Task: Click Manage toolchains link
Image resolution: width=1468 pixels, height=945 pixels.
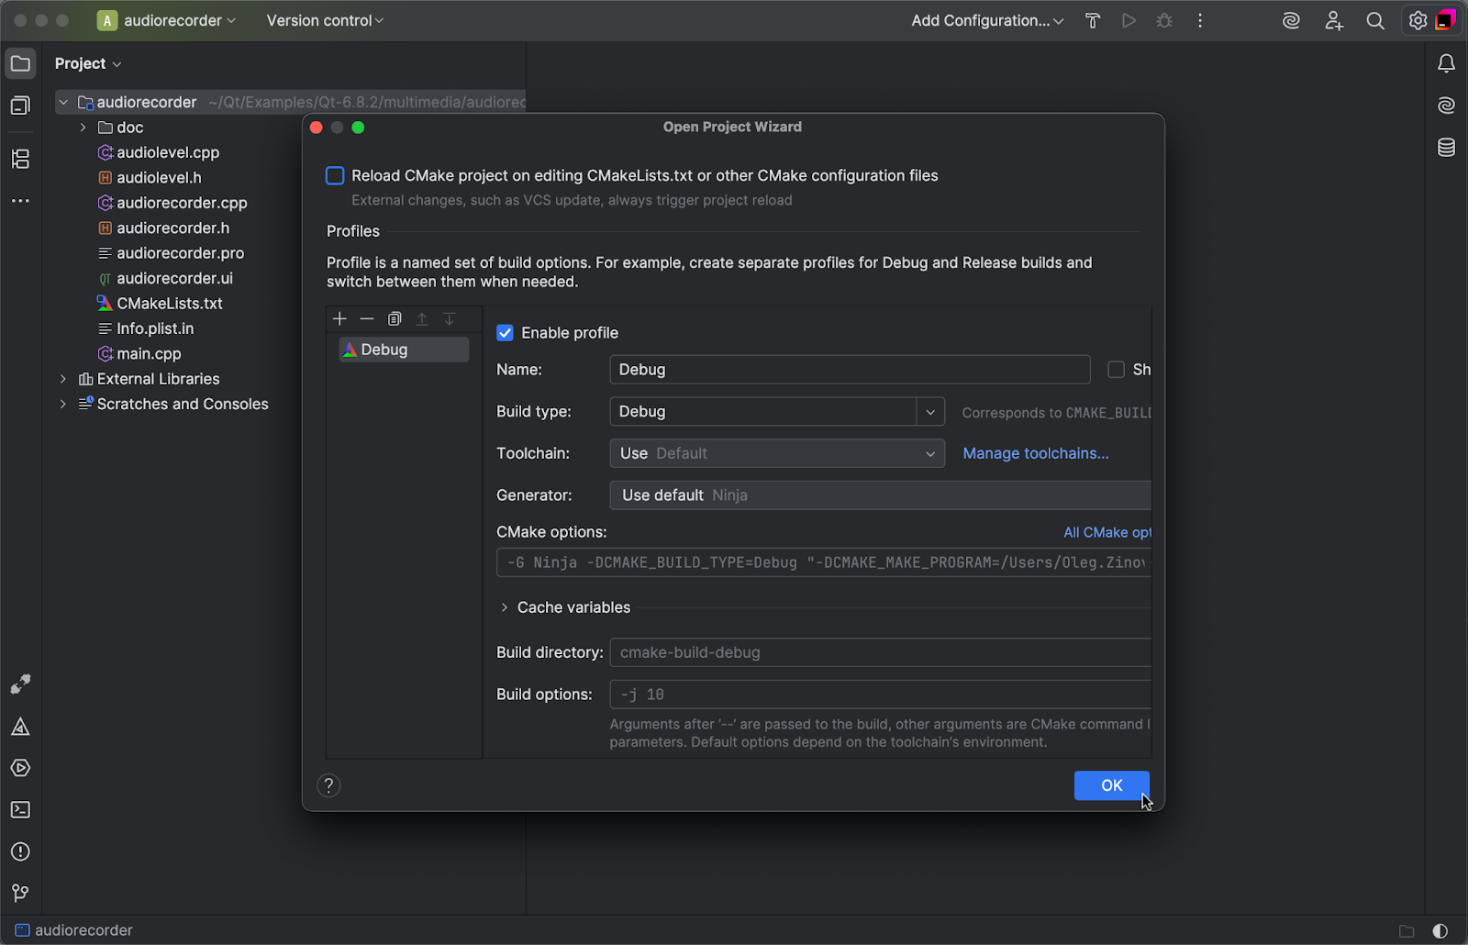Action: tap(1036, 453)
